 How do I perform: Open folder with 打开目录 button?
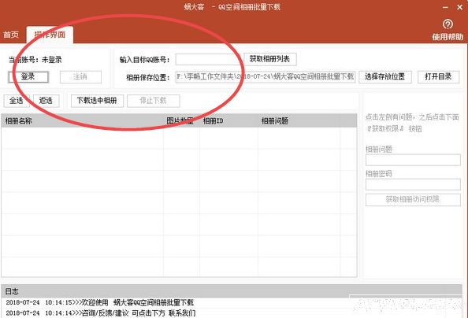click(438, 77)
